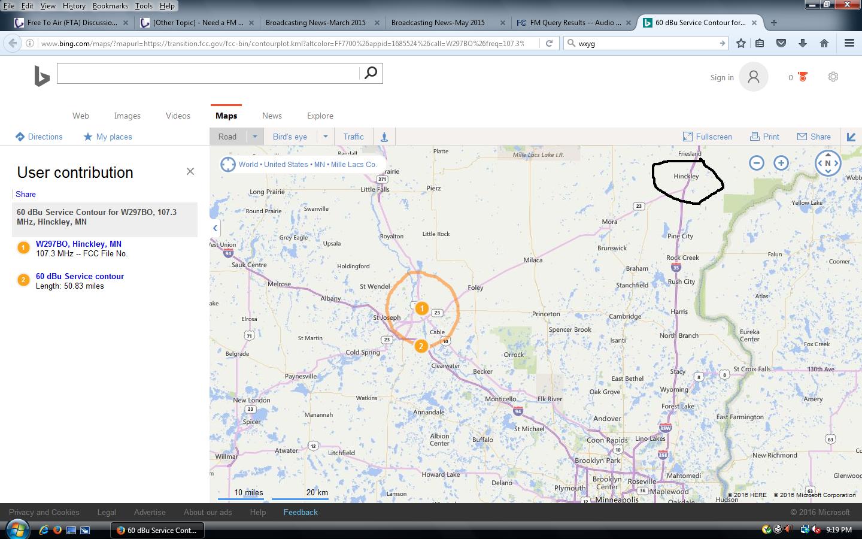Open the Bing settings gear icon
This screenshot has width=862, height=539.
click(833, 77)
